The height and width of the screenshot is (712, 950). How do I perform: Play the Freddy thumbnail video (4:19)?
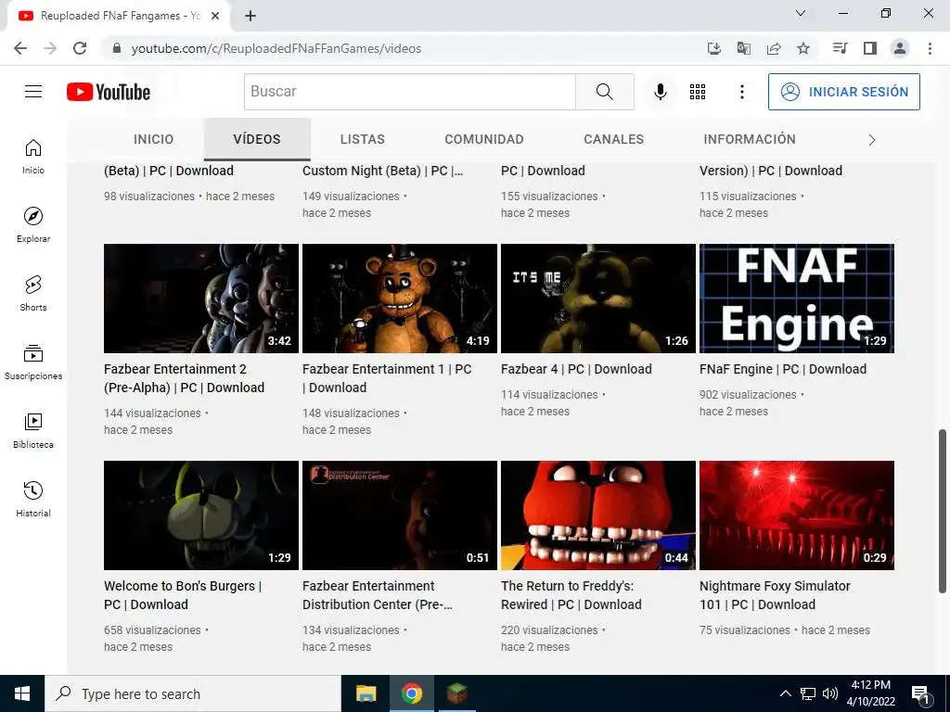[400, 299]
